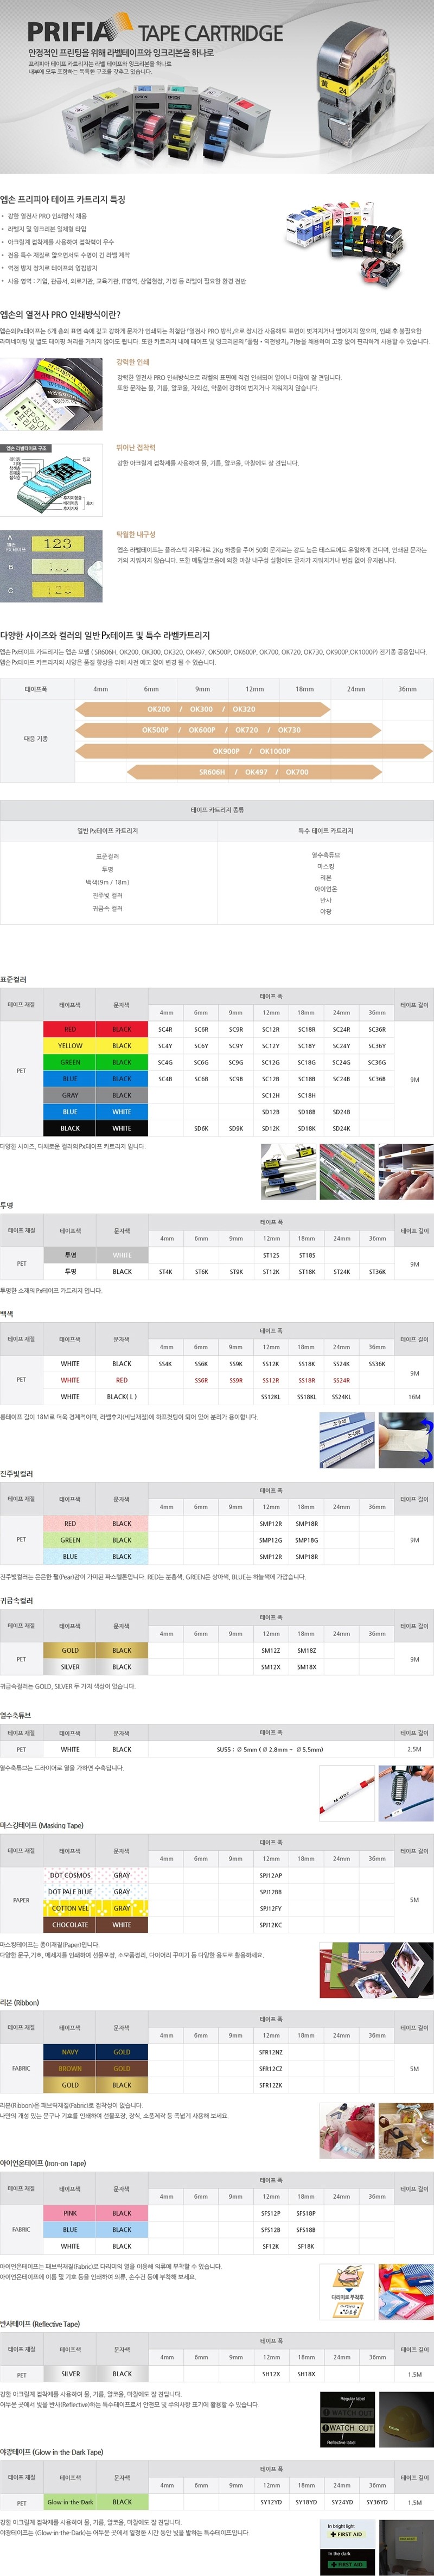Click the Glow-in-the-Dark green tape swatch
Image resolution: width=434 pixels, height=2576 pixels.
70,2501
